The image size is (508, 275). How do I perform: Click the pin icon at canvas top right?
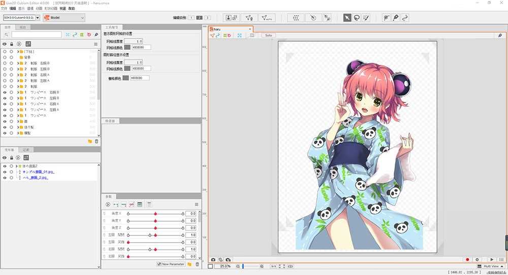point(500,36)
